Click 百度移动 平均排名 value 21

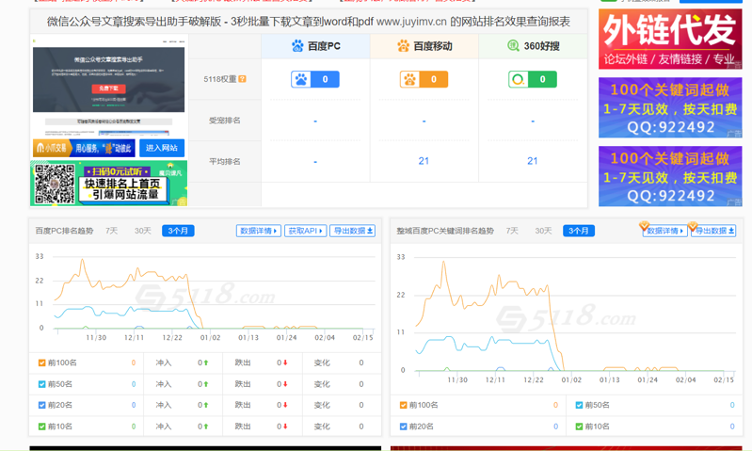pyautogui.click(x=424, y=161)
